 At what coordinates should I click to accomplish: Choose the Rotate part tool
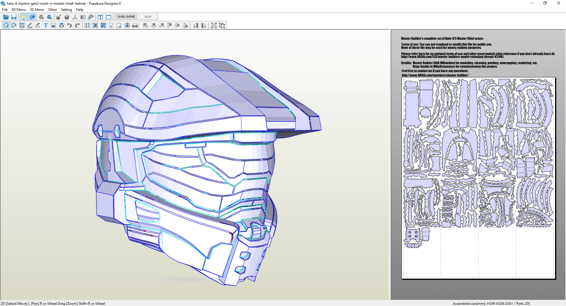pyautogui.click(x=14, y=25)
